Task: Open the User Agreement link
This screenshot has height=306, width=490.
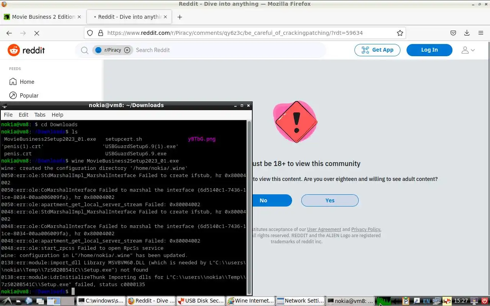Action: pos(324,229)
